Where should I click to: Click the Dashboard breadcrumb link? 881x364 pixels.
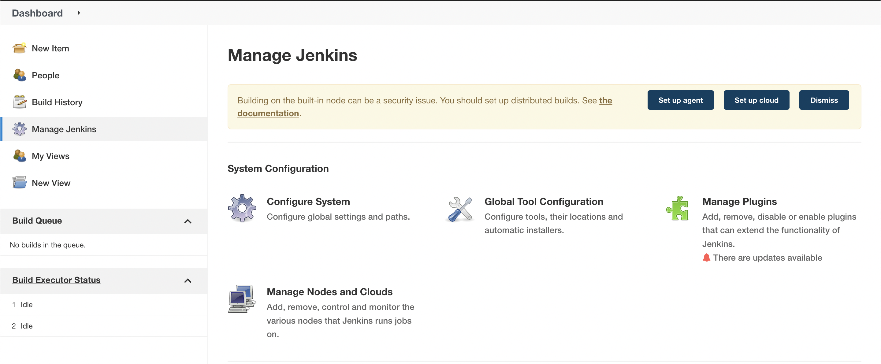[37, 13]
